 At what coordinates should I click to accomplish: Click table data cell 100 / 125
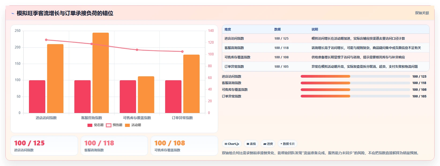click(x=281, y=39)
